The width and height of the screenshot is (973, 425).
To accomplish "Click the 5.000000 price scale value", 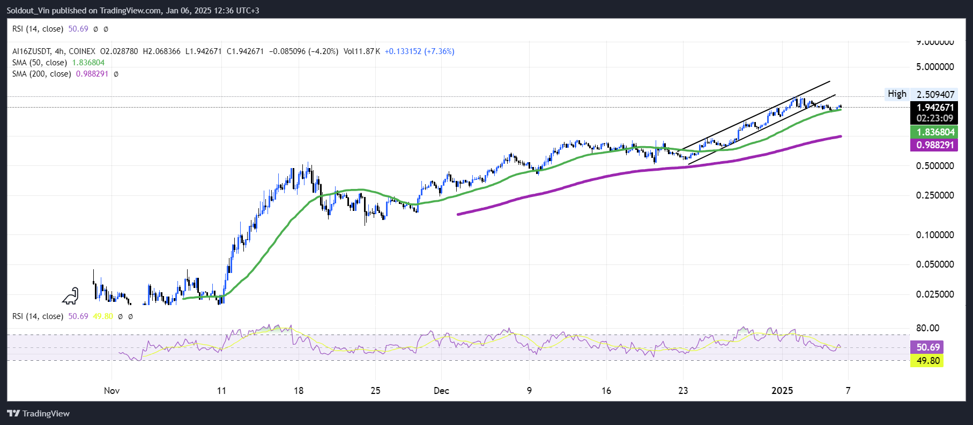I will [x=935, y=67].
